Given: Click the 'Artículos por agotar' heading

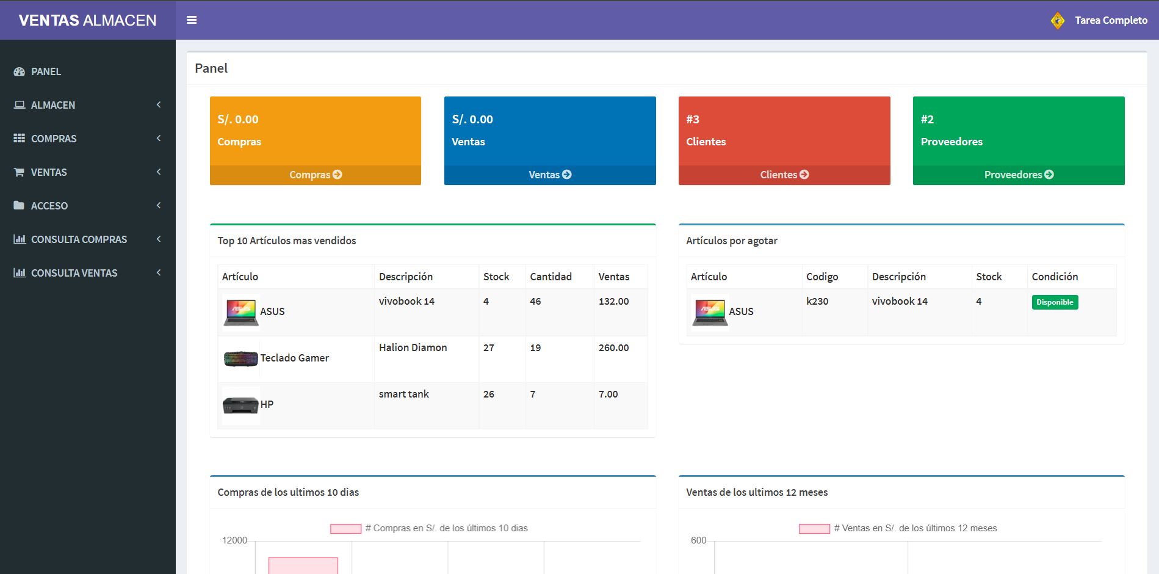Looking at the screenshot, I should point(732,241).
